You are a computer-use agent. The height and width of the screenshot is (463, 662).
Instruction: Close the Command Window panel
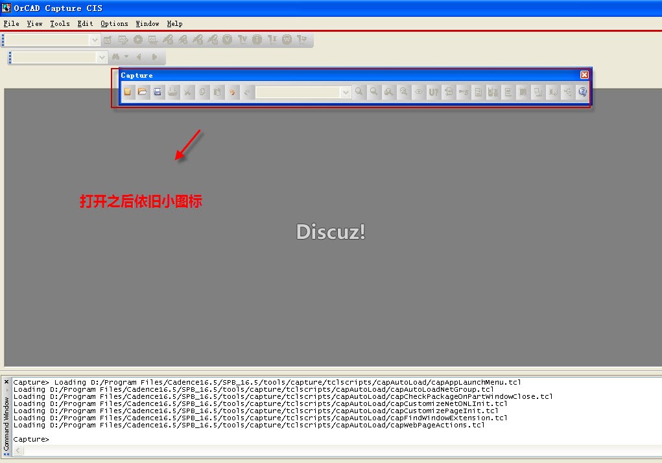click(x=6, y=382)
